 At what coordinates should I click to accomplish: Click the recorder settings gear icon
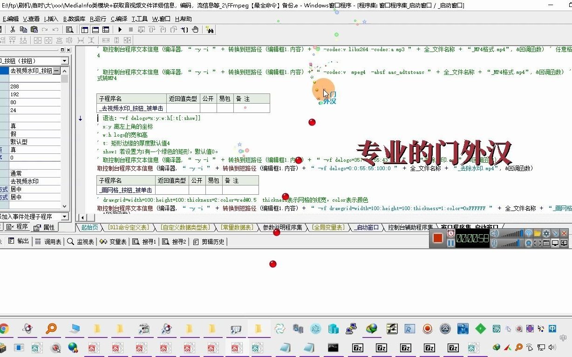(x=546, y=233)
